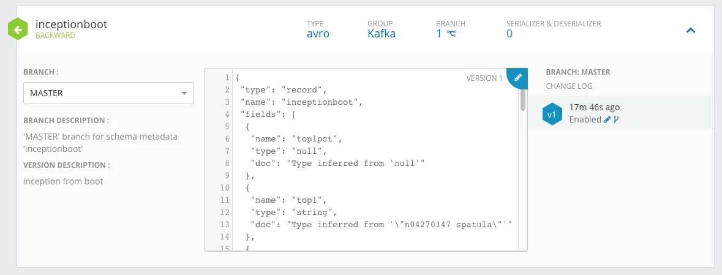Select the v1 version hexagon in the change log
Screen dimensions: 722x275
tap(552, 114)
